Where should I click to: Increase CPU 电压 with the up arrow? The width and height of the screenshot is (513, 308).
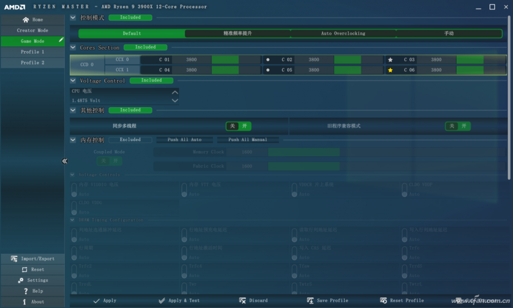click(175, 92)
